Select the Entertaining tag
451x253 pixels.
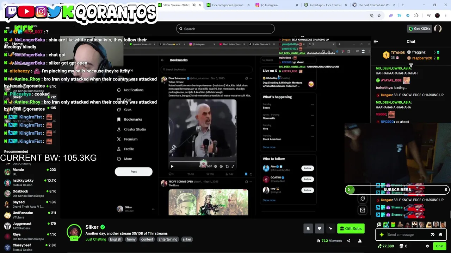coord(168,239)
